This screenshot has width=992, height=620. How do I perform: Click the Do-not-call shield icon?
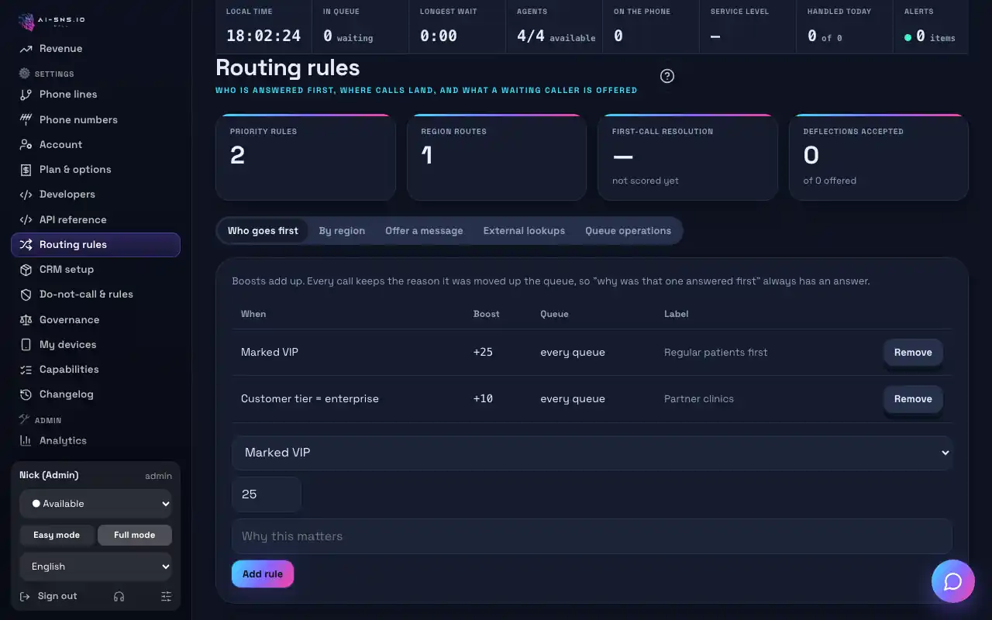tap(26, 294)
